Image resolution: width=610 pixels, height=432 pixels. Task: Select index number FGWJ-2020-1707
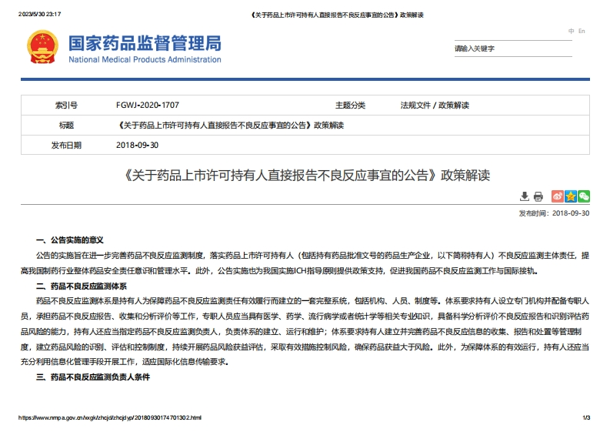point(148,105)
